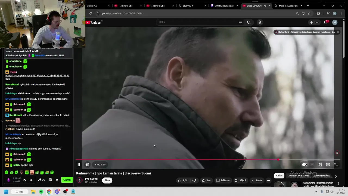Save video with the Tallenna button
Viewport: 348px width, 196px height.
[223, 180]
